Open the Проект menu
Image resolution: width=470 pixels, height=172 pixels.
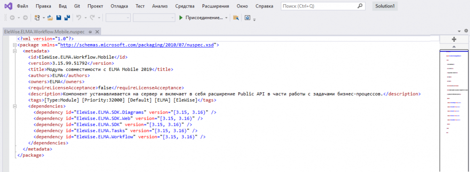click(95, 6)
